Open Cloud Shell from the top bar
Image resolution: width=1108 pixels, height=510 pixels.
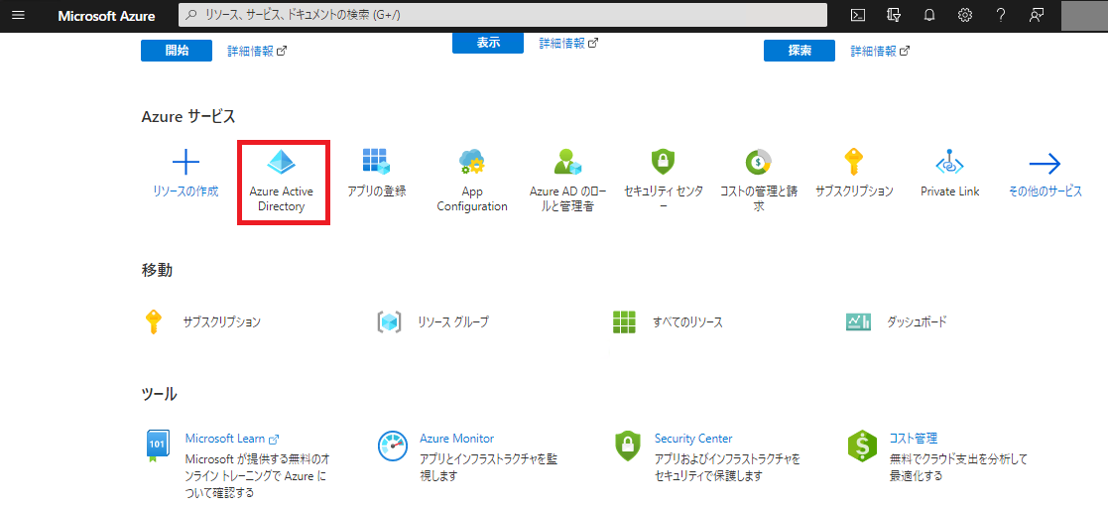(x=858, y=16)
